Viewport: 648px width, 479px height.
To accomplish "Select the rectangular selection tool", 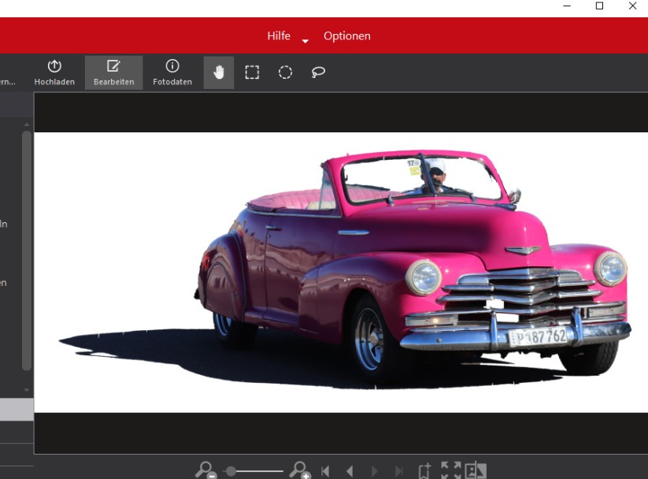I will [x=252, y=72].
